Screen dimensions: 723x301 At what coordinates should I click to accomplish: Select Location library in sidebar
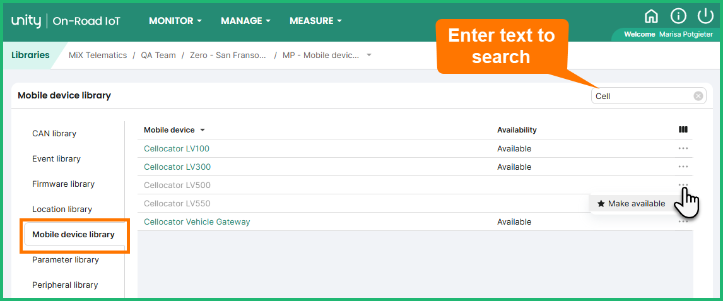pos(62,210)
